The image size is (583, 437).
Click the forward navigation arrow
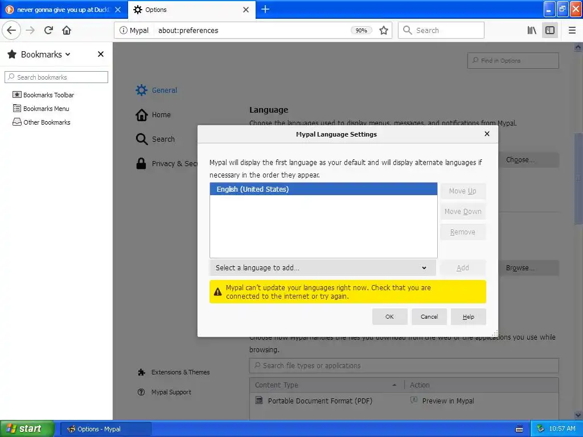click(x=30, y=30)
